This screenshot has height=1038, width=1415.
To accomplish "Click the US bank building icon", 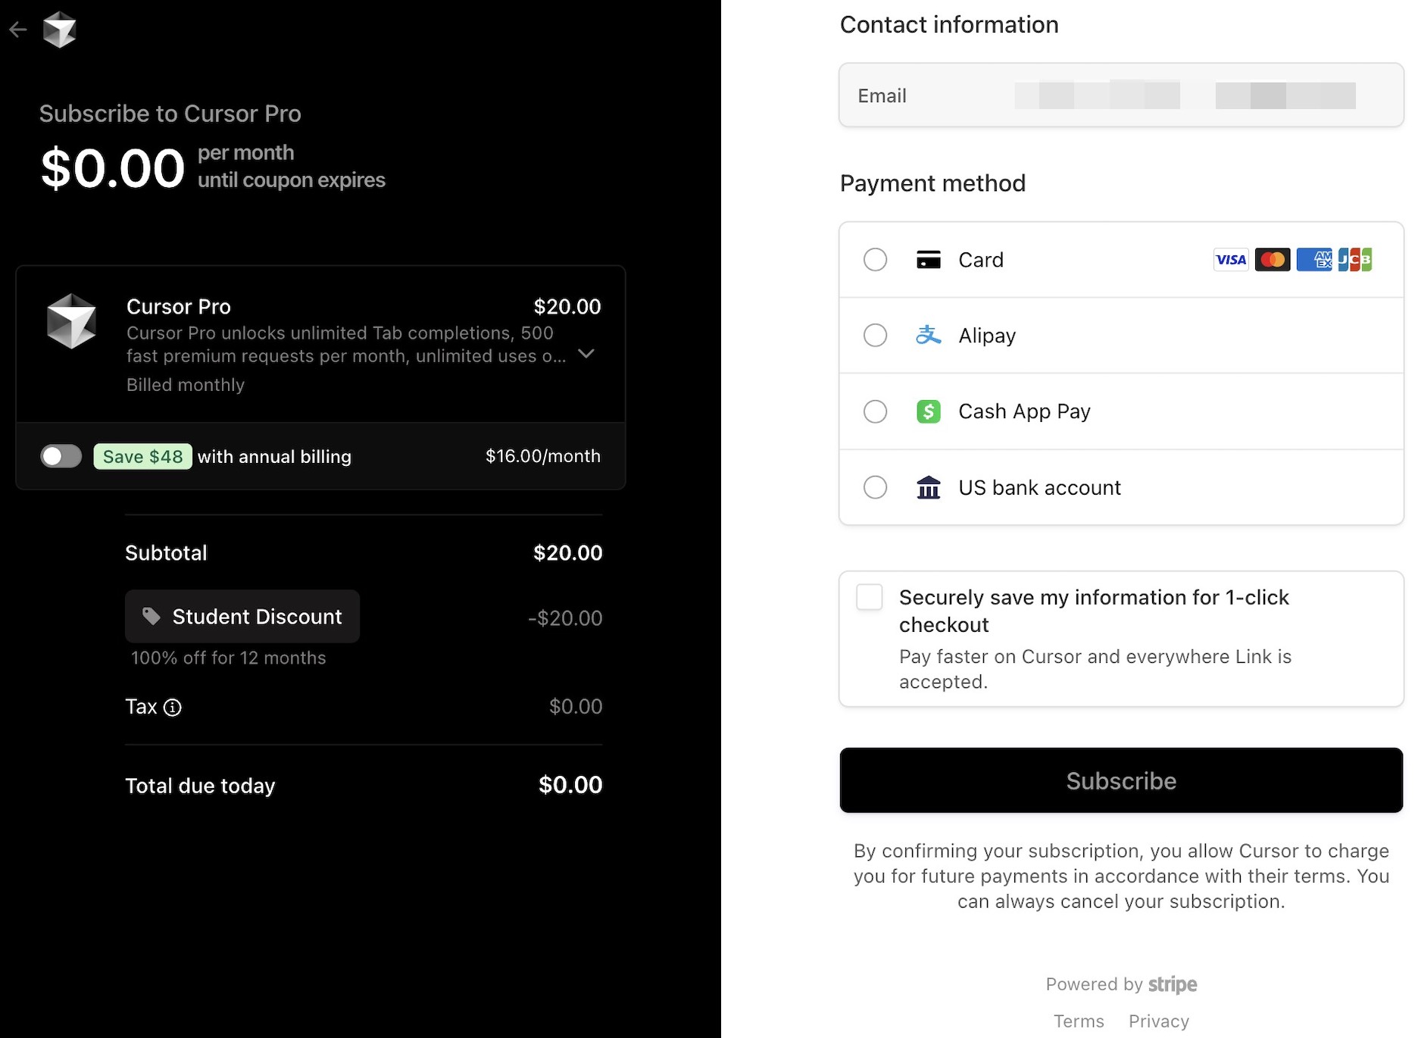I will tap(928, 487).
